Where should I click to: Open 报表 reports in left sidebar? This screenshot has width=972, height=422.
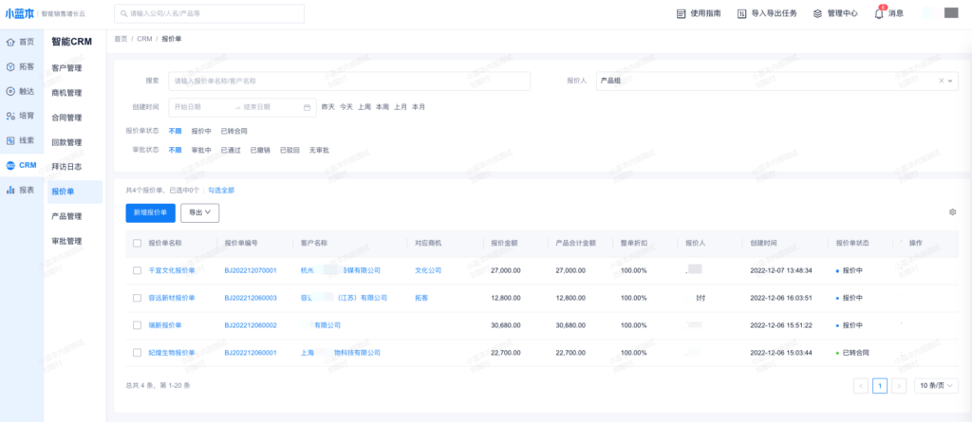pyautogui.click(x=20, y=190)
